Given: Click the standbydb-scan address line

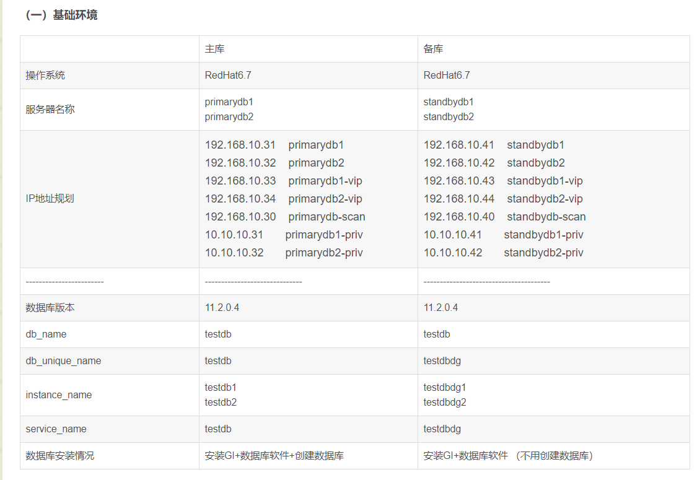Looking at the screenshot, I should (505, 217).
